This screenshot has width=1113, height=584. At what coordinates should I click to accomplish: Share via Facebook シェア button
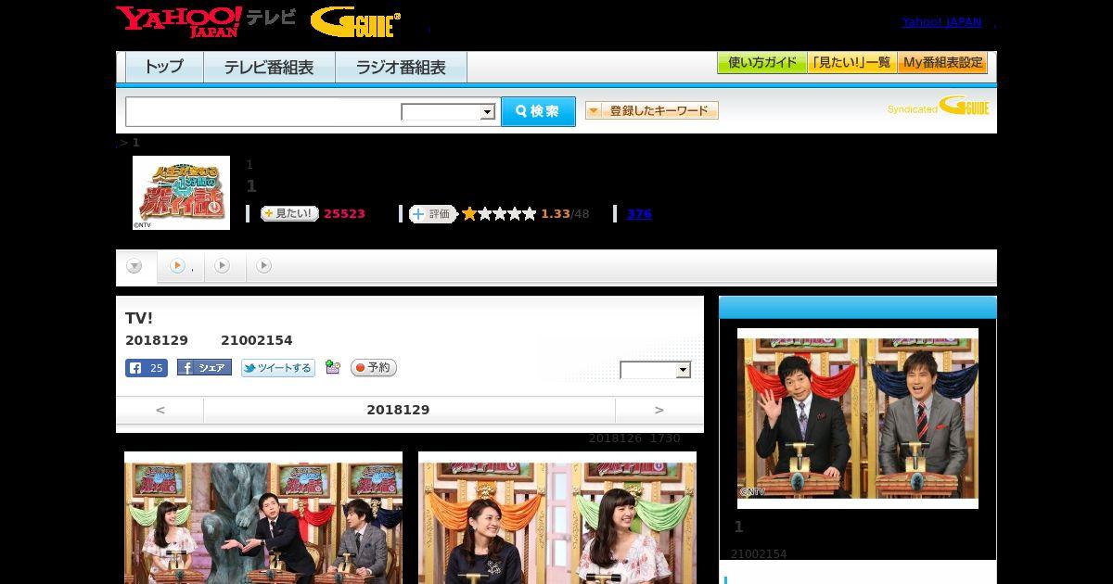pyautogui.click(x=204, y=368)
